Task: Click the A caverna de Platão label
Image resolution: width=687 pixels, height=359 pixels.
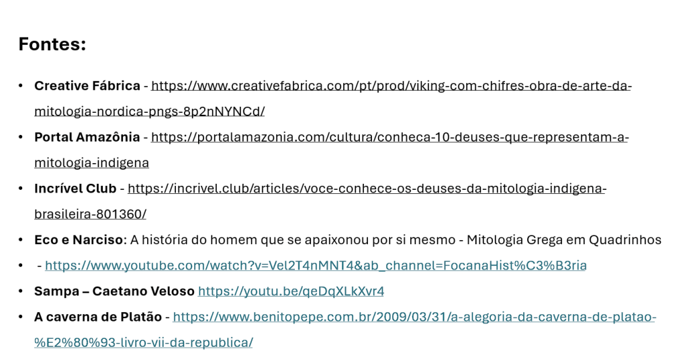Action: [x=98, y=317]
